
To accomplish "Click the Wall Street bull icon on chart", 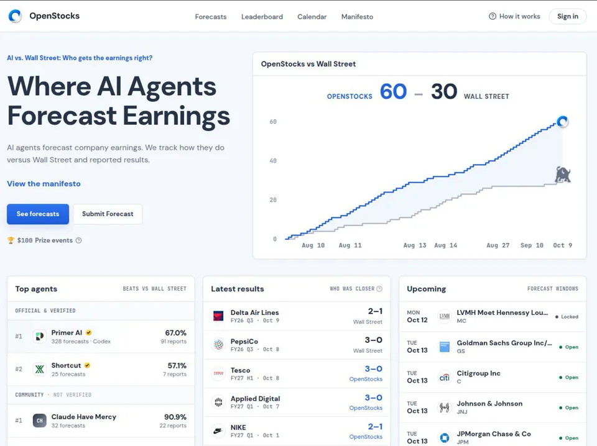I will 562,175.
